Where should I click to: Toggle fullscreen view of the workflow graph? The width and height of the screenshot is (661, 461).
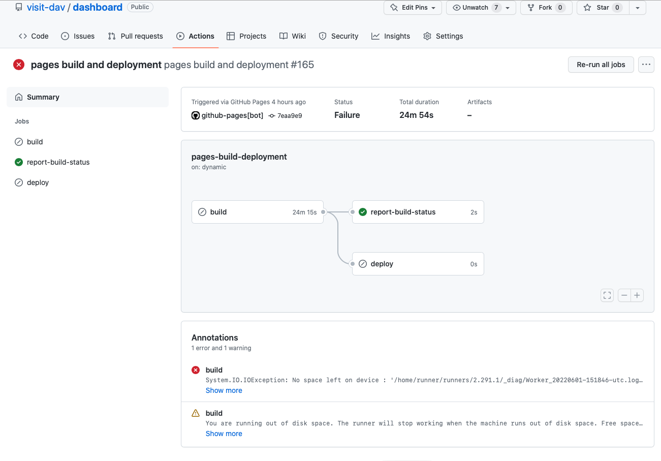(607, 295)
